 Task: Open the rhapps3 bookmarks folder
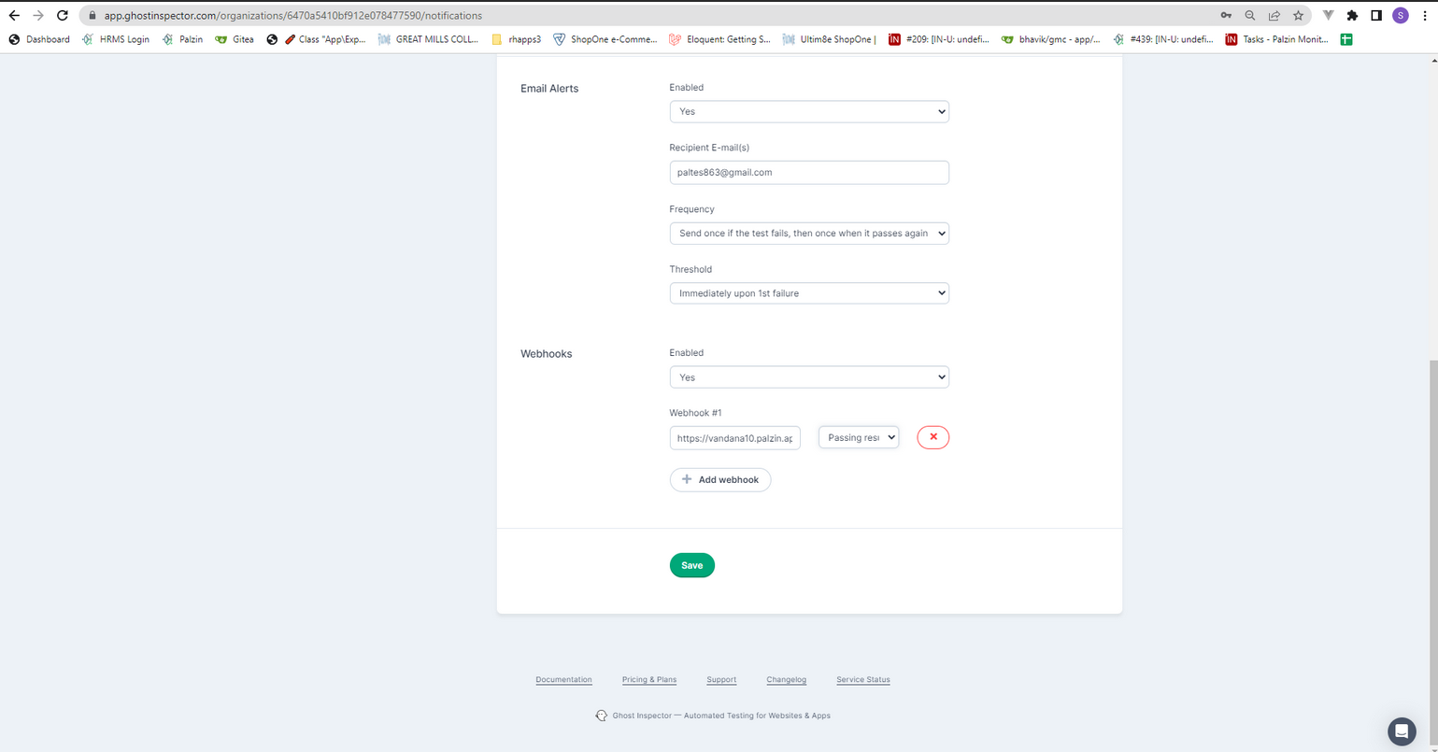[x=517, y=39]
